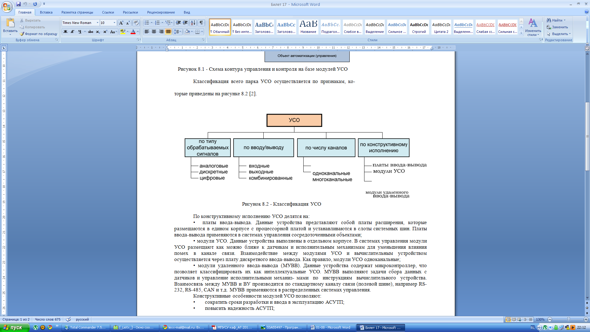Switch to 01-08 Microsoft Word taskbar window
Screen dimensions: 590x332
click(x=331, y=328)
